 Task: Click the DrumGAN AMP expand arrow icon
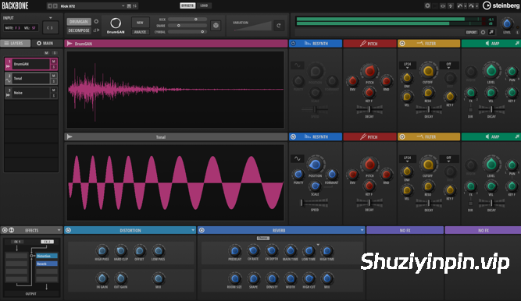(517, 44)
